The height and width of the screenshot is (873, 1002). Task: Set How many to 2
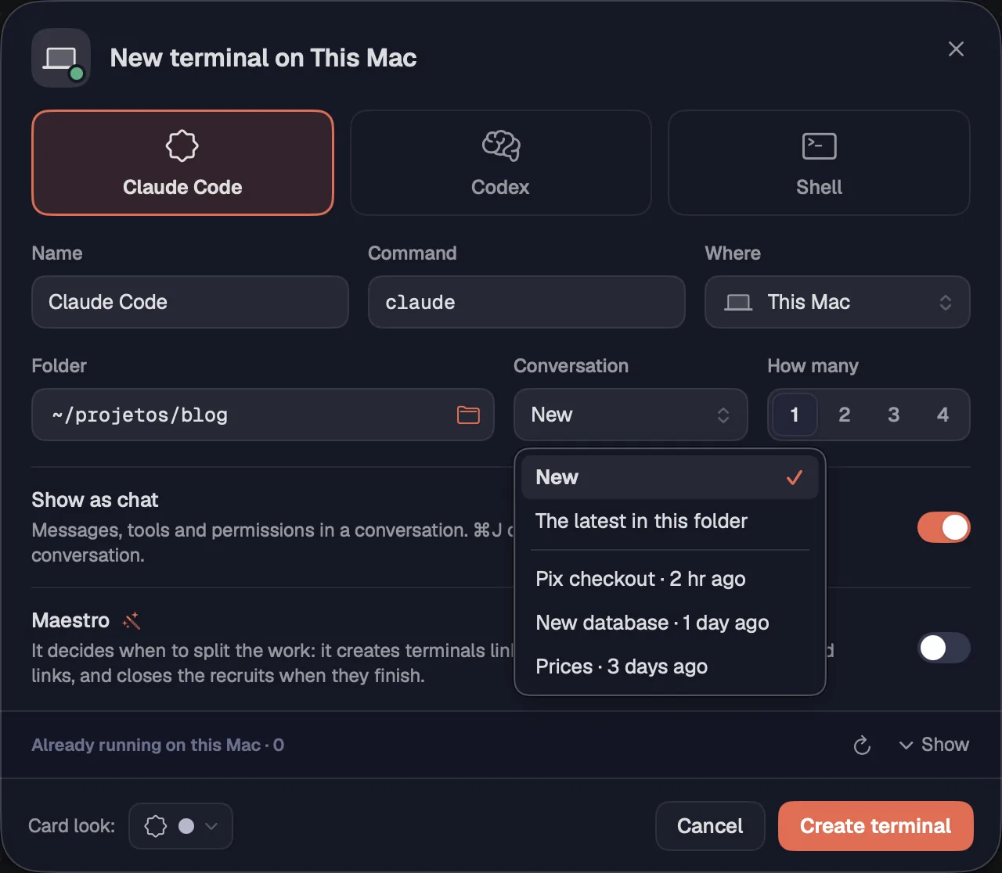click(x=844, y=415)
